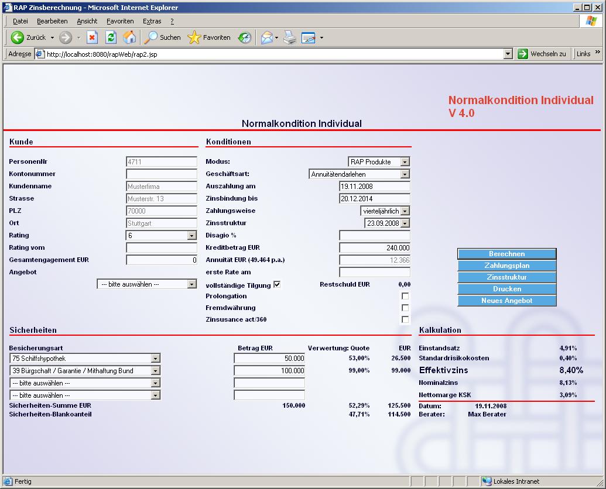Screen dimensions: 606x489
Task: Click the Schiffshypothek Betrag EUR field
Action: [x=269, y=358]
